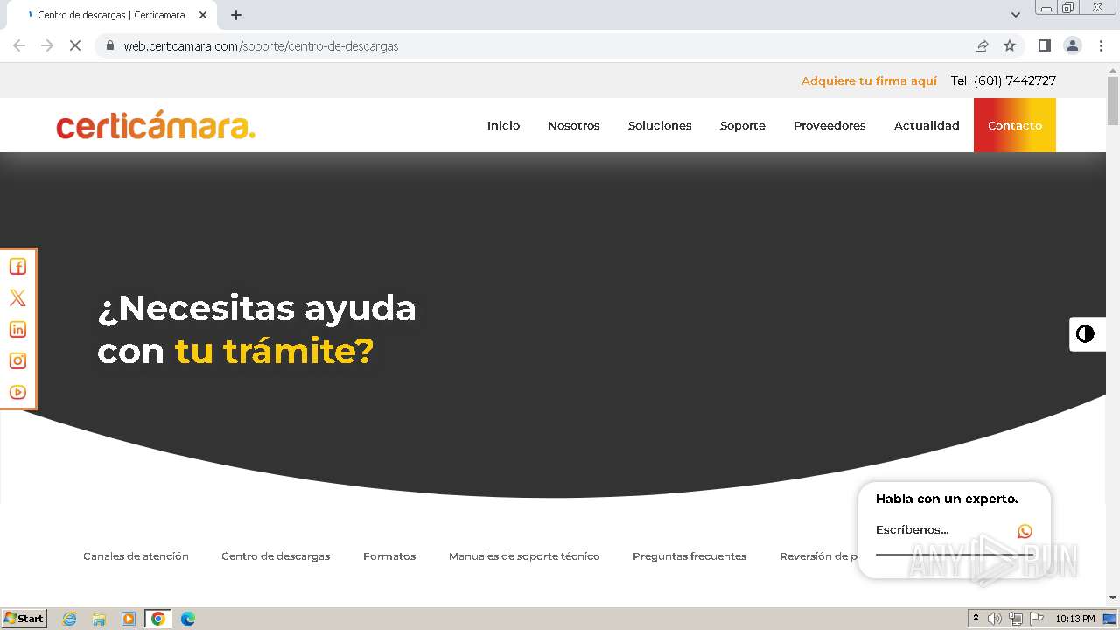Viewport: 1120px width, 630px height.
Task: Expand the tab search chevron
Action: tap(1016, 15)
